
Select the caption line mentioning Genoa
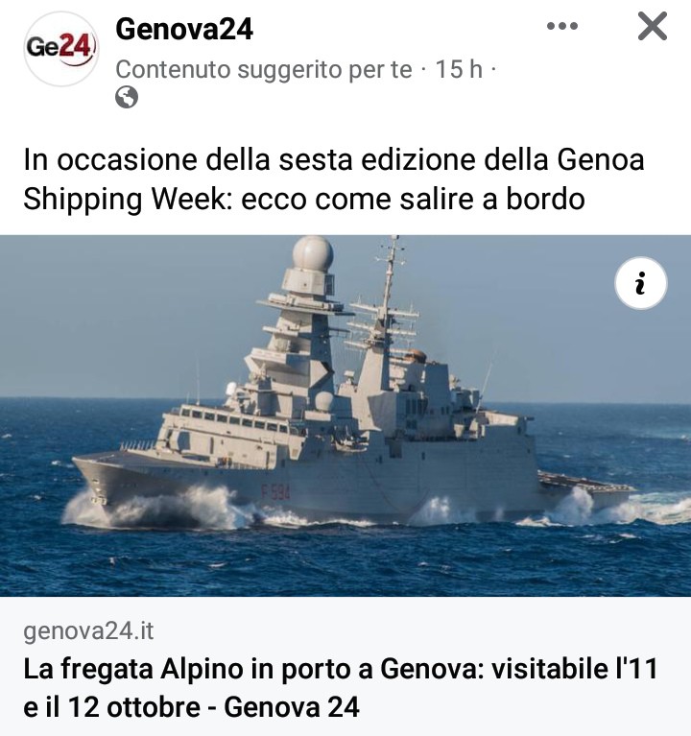pos(334,159)
